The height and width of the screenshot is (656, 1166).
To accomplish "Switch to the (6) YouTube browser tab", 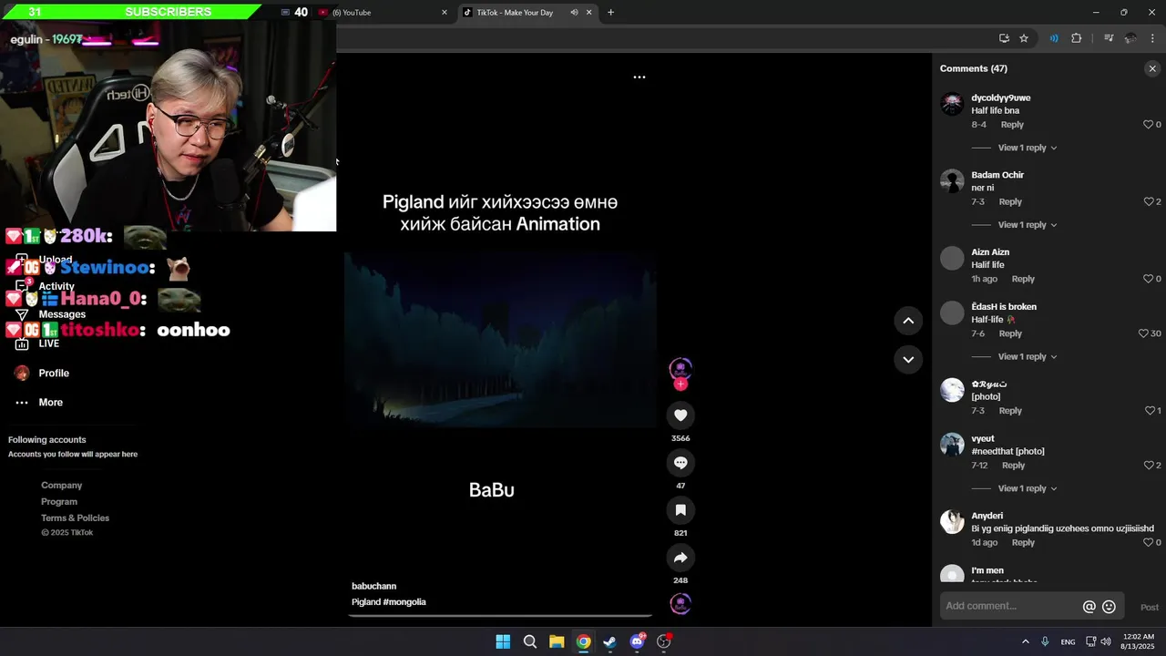I will [x=384, y=13].
